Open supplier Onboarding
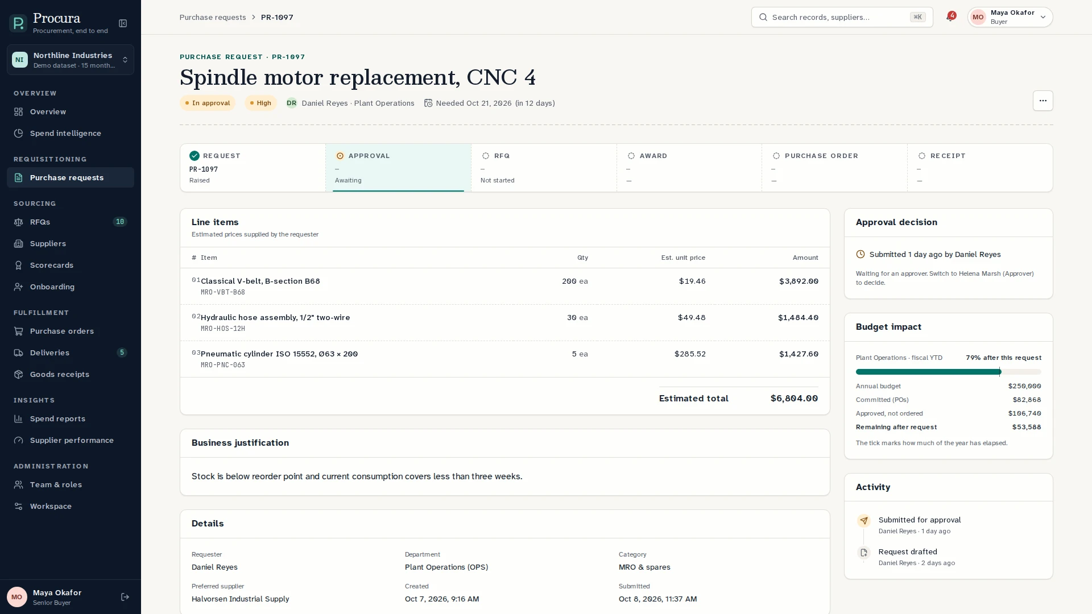Viewport: 1092px width, 614px height. [x=71, y=287]
